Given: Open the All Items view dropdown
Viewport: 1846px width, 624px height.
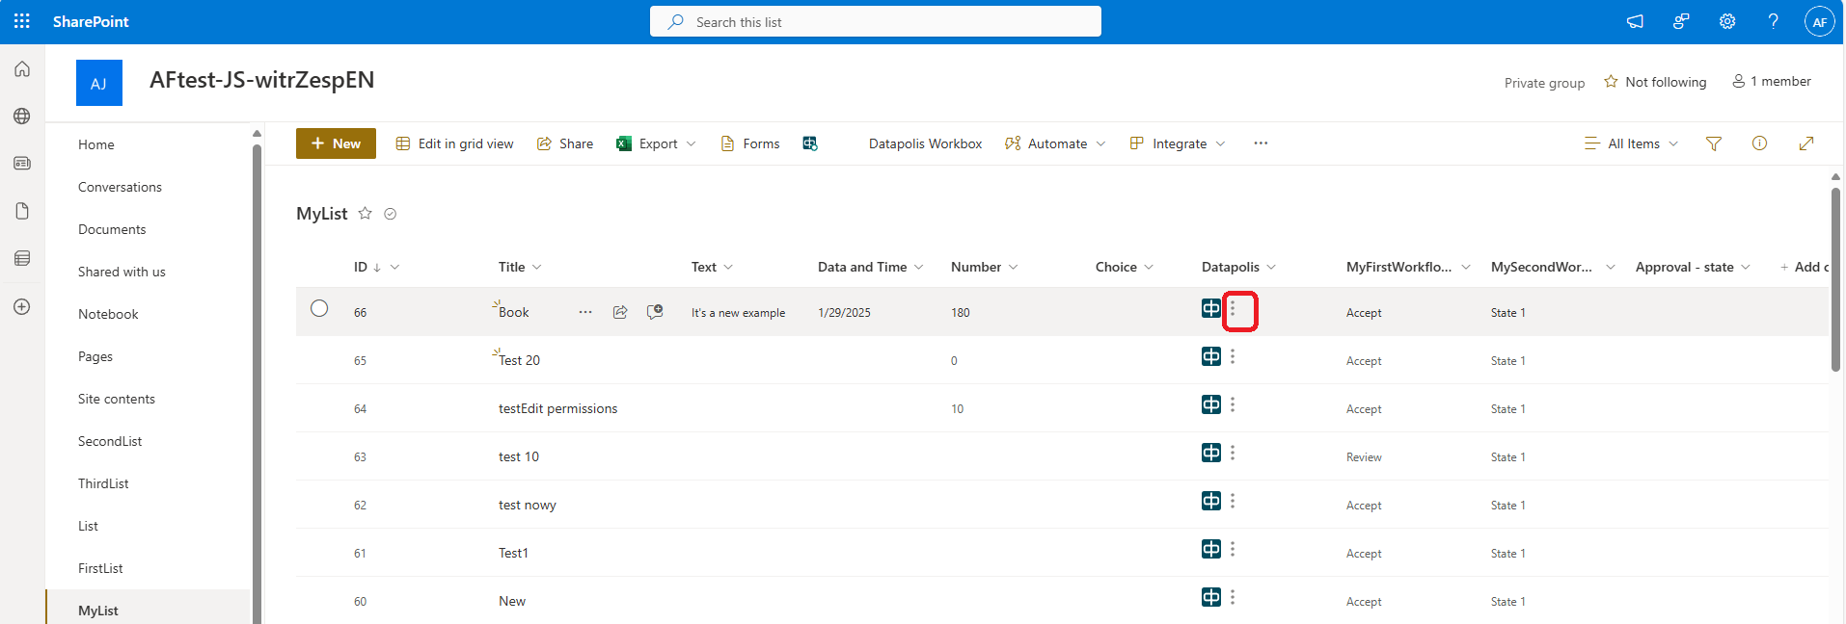Looking at the screenshot, I should pyautogui.click(x=1632, y=143).
